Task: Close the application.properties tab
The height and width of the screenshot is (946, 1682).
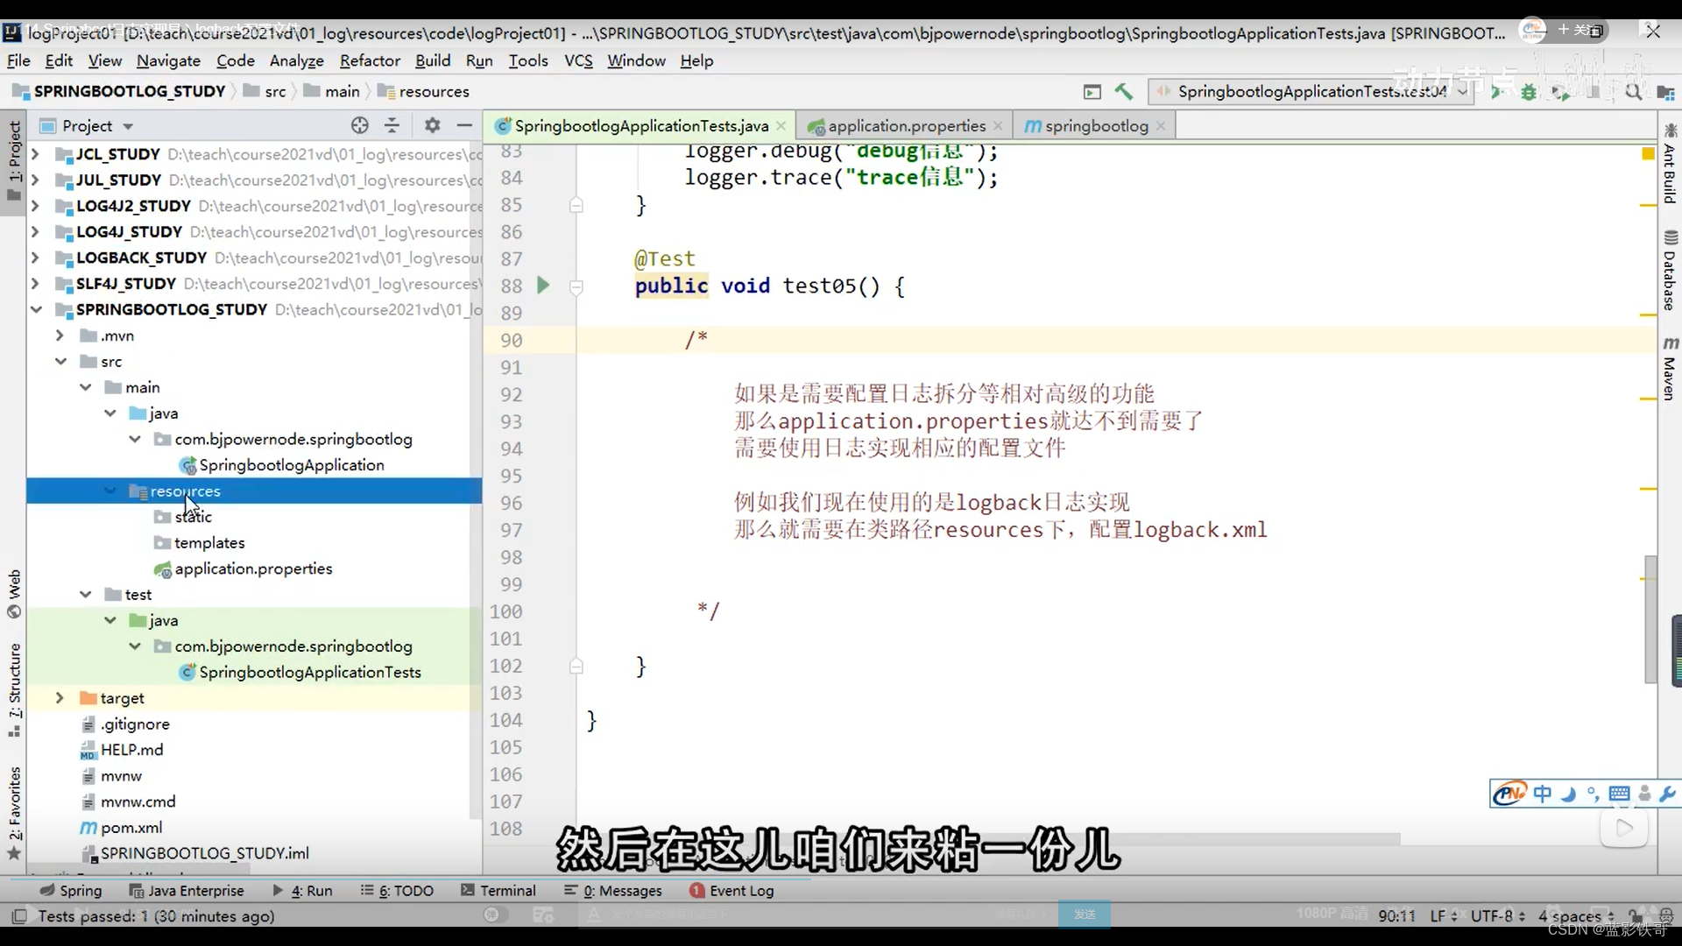Action: tap(998, 126)
